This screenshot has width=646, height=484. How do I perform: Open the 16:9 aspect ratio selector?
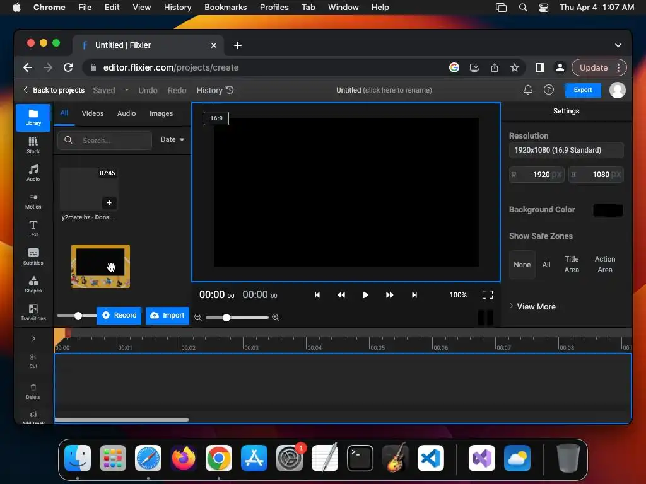216,118
